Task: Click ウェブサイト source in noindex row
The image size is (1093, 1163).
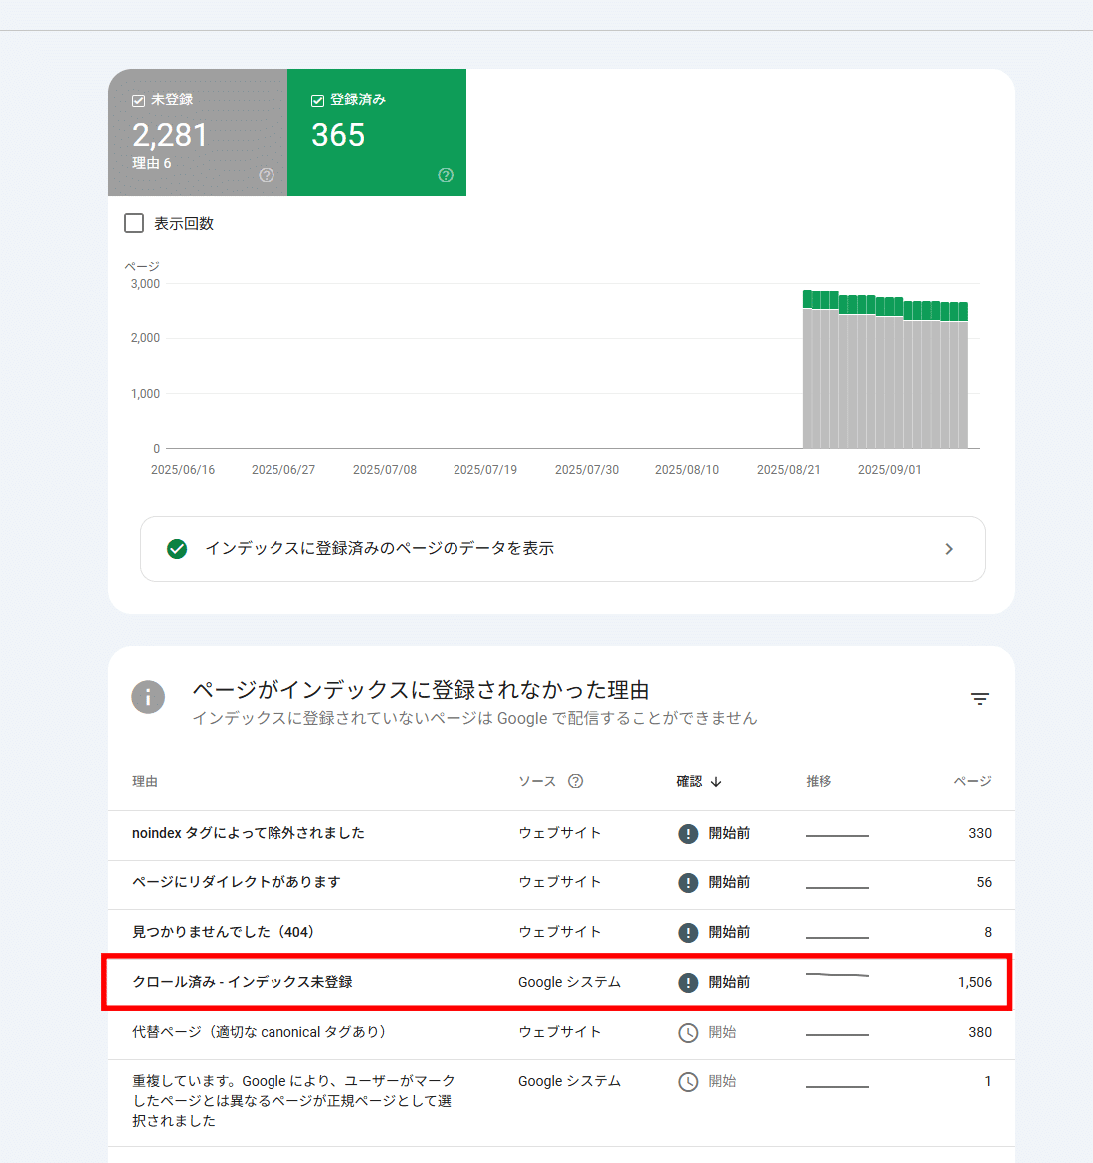Action: click(x=559, y=833)
